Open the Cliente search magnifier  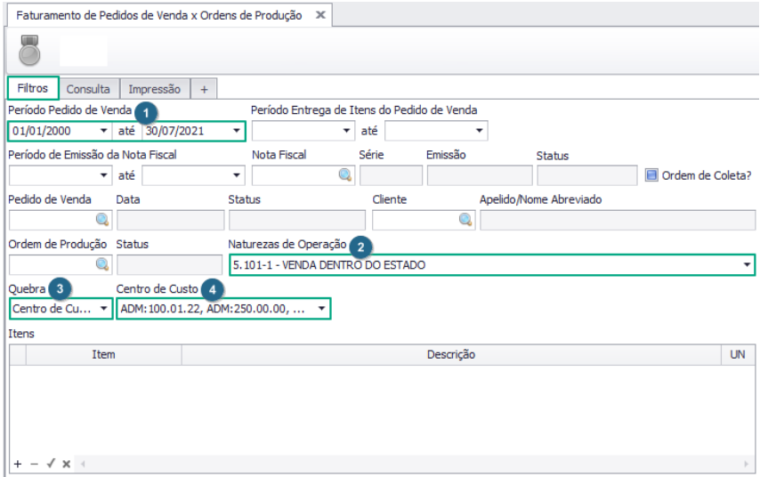tap(465, 220)
